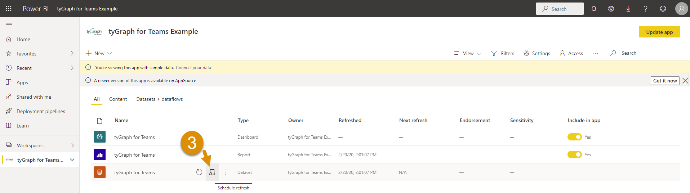Switch to Datasets + dataflows tab
Screen dimensions: 690x193
[x=160, y=99]
